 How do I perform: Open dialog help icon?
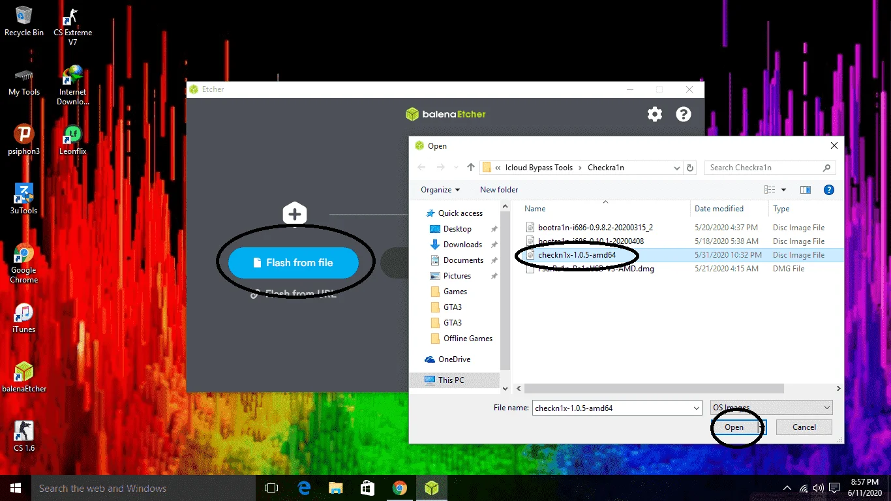tap(829, 190)
